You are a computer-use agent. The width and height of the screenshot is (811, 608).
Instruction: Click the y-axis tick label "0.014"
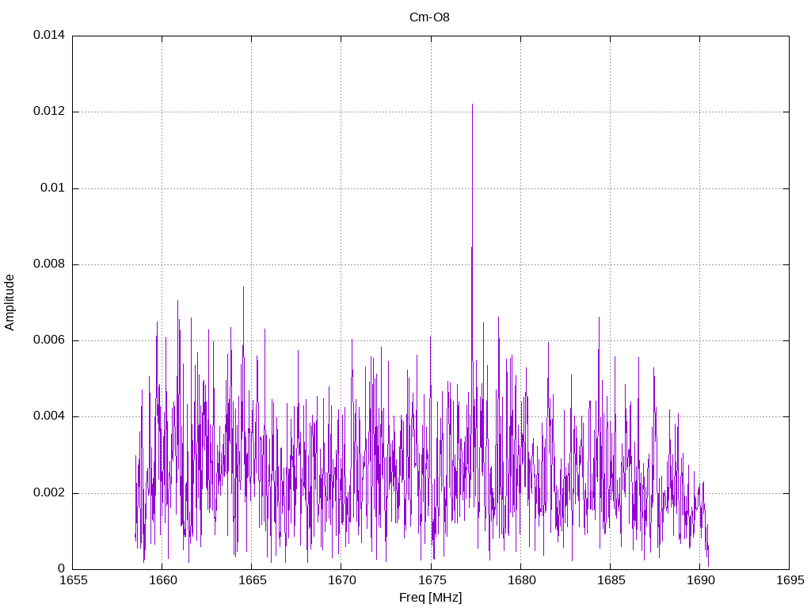pyautogui.click(x=49, y=35)
